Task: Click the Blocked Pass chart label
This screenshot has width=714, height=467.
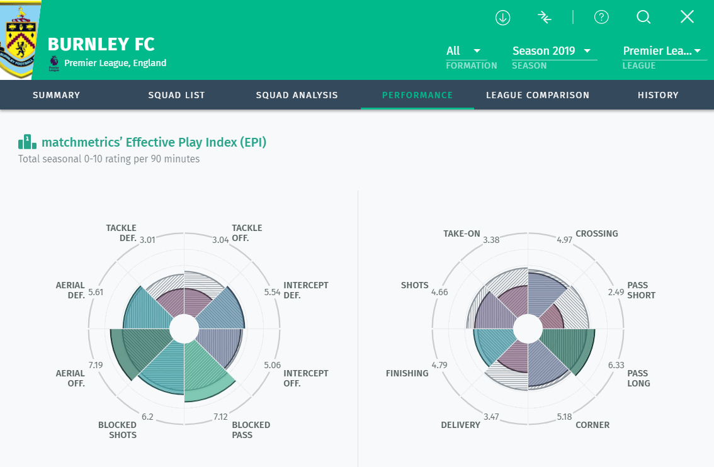Action: [251, 430]
